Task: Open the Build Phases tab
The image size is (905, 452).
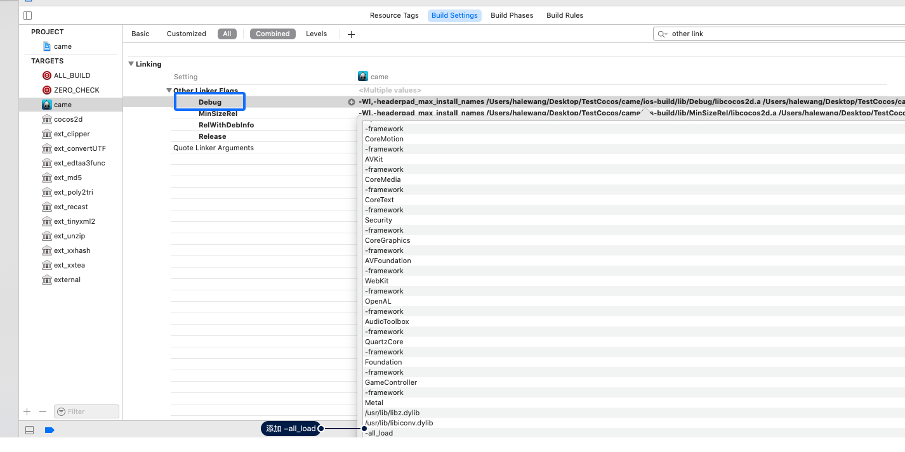Action: coord(512,15)
